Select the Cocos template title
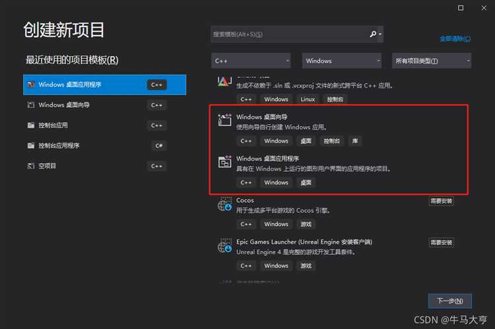Screen dimensions: 495x329 (x=245, y=200)
